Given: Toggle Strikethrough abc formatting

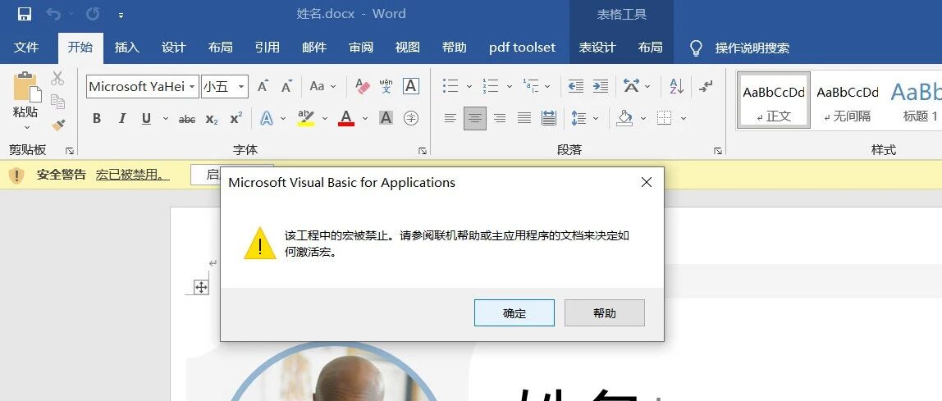Looking at the screenshot, I should [187, 119].
